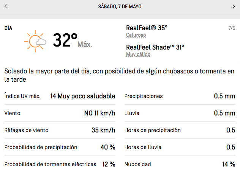Click the 32° maximum temperature
240x176 pixels.
65,40
